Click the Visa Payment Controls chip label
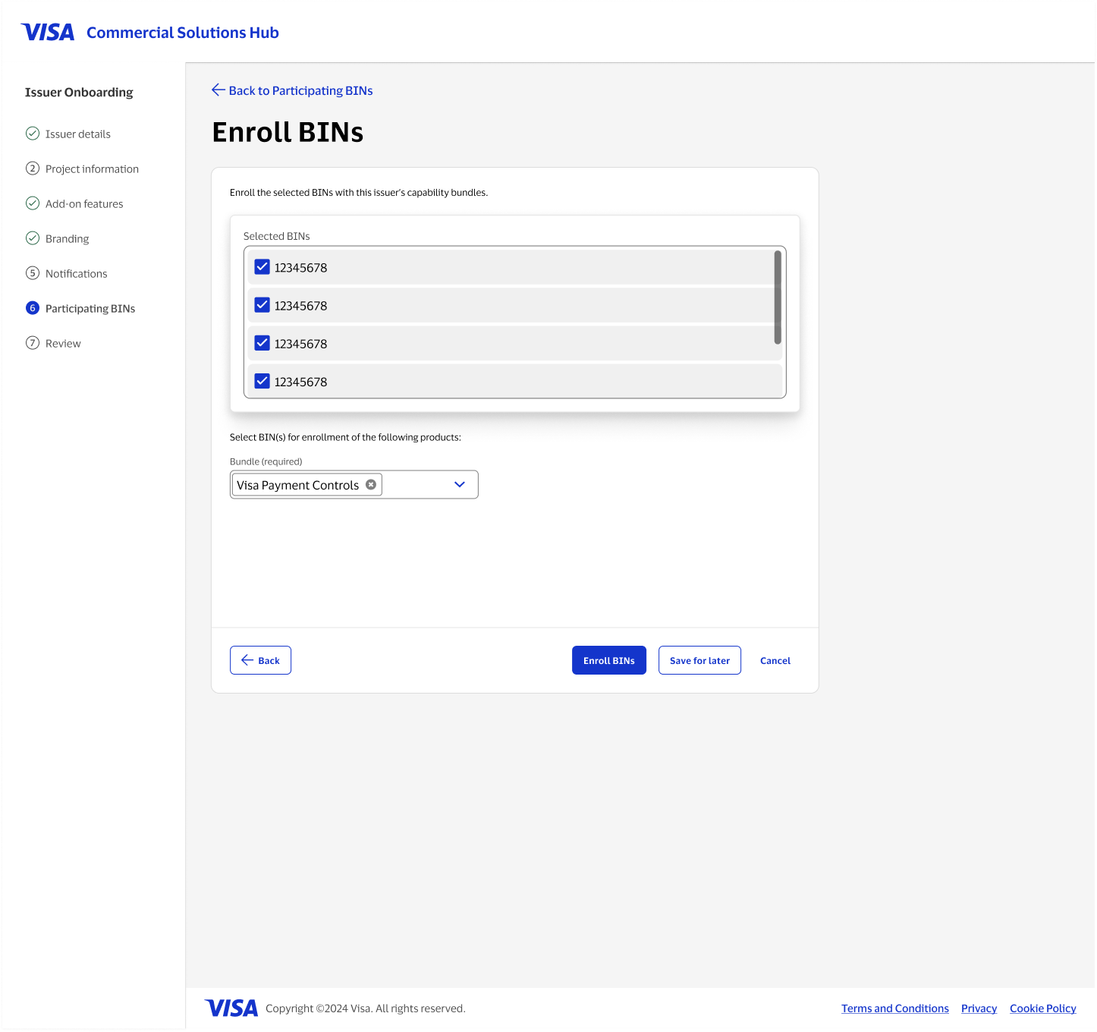Viewport: 1097px width, 1032px height. click(x=297, y=486)
